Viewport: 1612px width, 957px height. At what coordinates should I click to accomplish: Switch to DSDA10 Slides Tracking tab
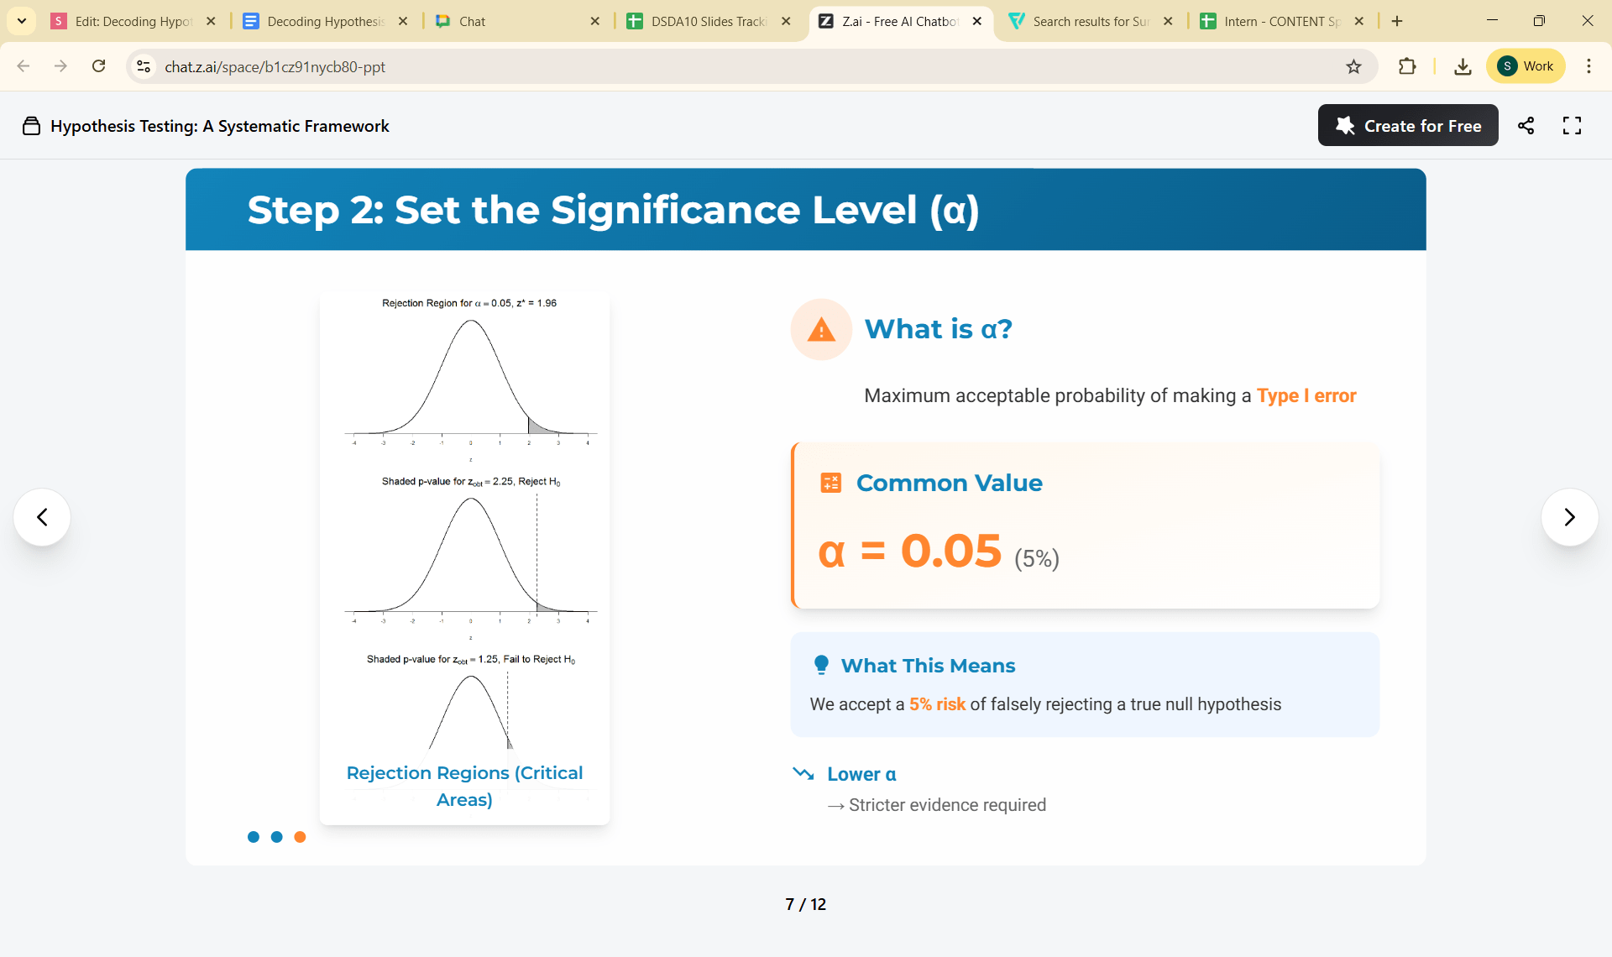point(708,21)
